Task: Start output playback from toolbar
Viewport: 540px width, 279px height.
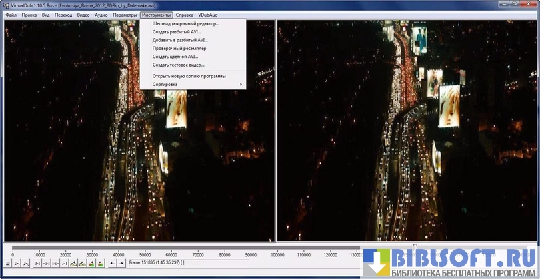Action: tap(26, 264)
